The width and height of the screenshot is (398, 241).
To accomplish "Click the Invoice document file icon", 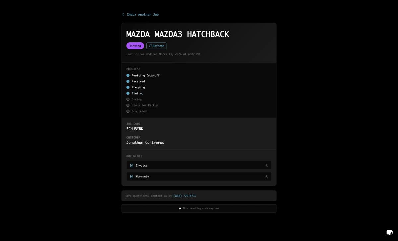I will 132,166.
